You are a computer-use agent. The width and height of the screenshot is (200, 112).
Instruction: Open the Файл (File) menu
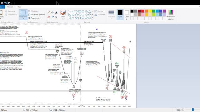pos(2,7)
